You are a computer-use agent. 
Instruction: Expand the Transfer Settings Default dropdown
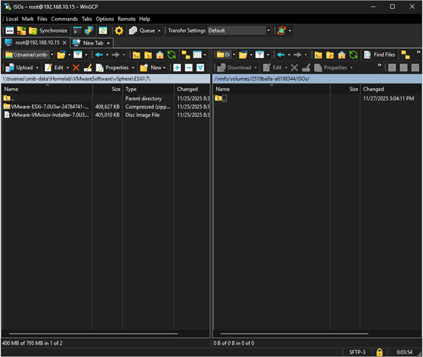268,31
